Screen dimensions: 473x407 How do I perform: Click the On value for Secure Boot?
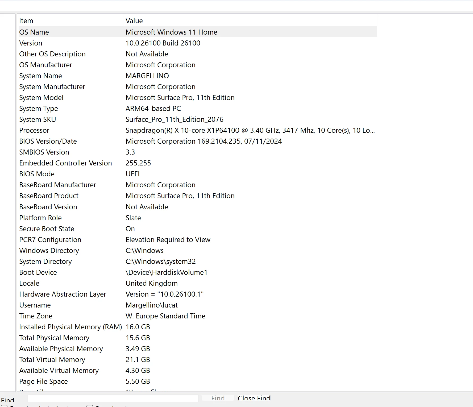(130, 229)
